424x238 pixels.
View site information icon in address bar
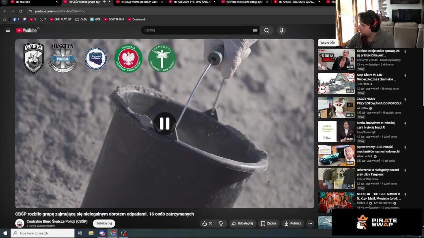(30, 11)
